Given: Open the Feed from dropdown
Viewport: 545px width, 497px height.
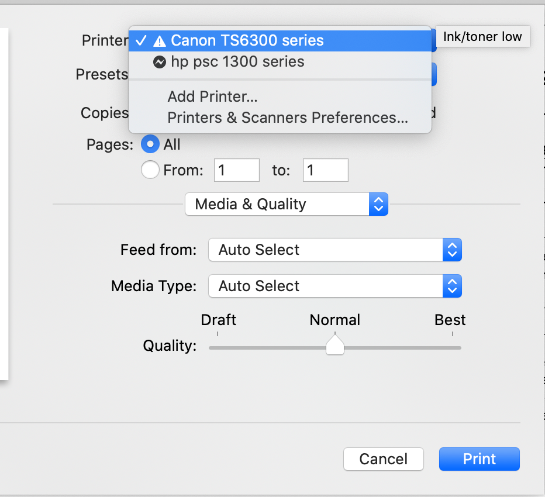Looking at the screenshot, I should click(x=335, y=250).
